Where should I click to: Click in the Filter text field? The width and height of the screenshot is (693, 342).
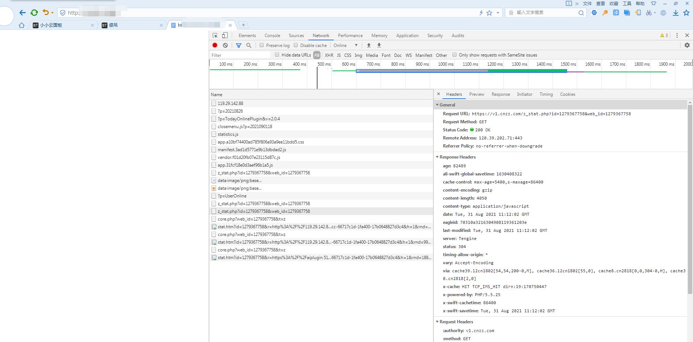pos(240,55)
